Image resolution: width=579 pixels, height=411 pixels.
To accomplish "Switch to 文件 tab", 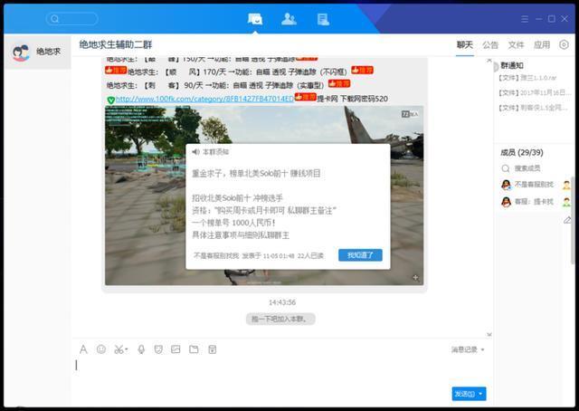I will pos(516,45).
